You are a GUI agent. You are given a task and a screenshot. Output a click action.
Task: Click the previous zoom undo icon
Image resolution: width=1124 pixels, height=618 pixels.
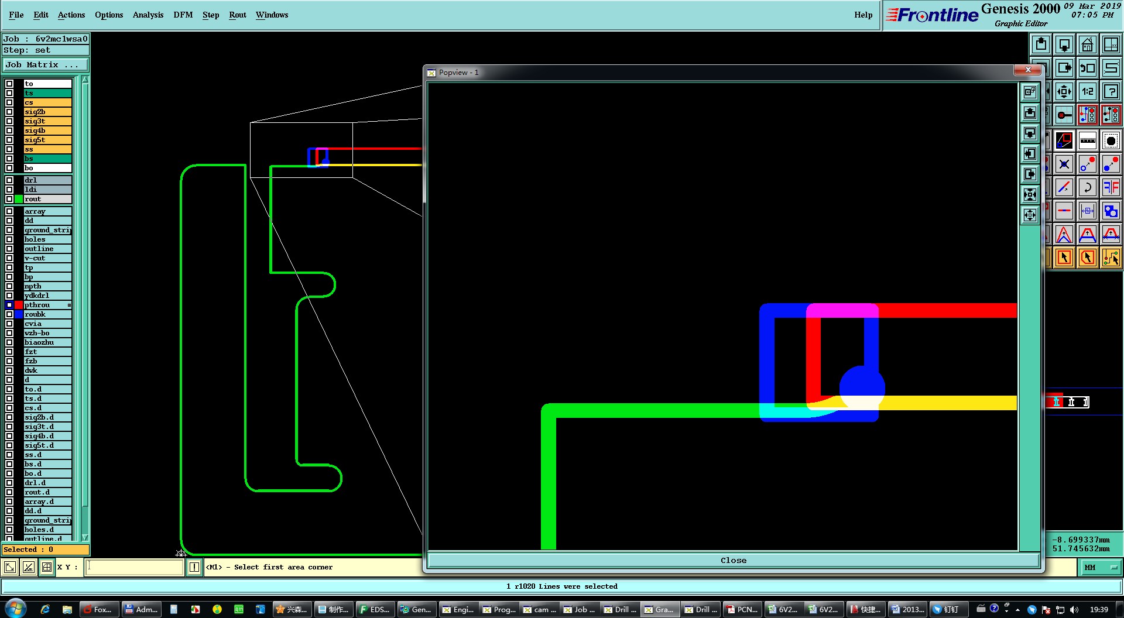pyautogui.click(x=1088, y=68)
